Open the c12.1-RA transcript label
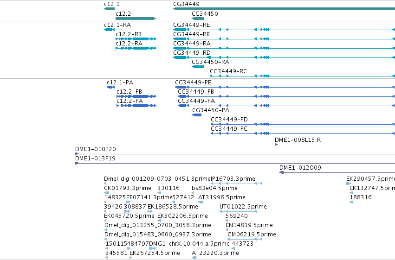This screenshot has height=260, width=395. click(117, 25)
